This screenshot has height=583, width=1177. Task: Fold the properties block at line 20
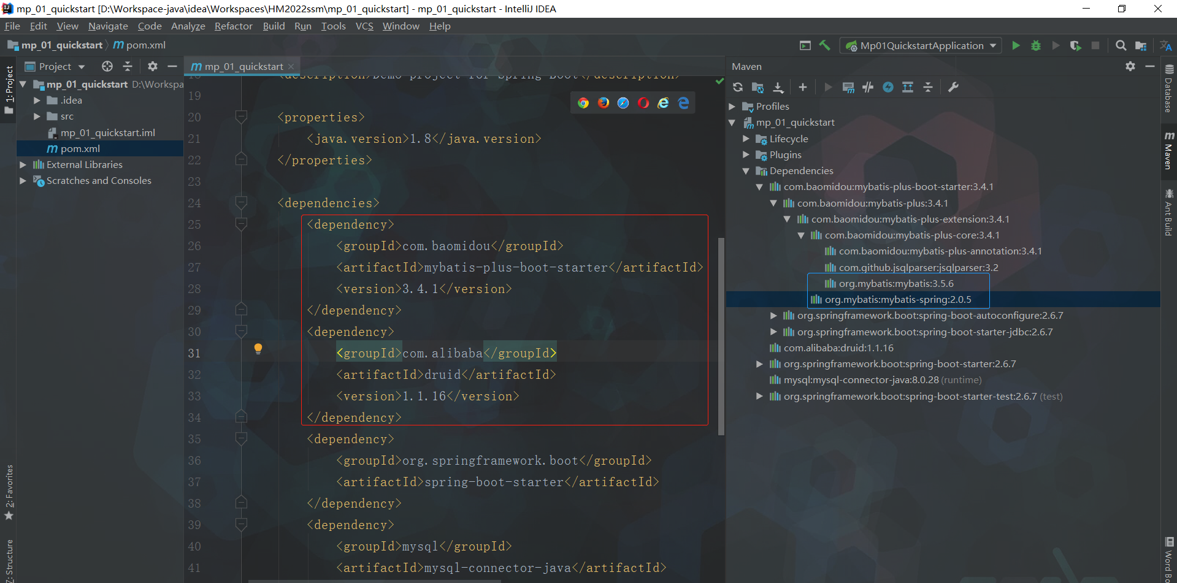coord(241,116)
